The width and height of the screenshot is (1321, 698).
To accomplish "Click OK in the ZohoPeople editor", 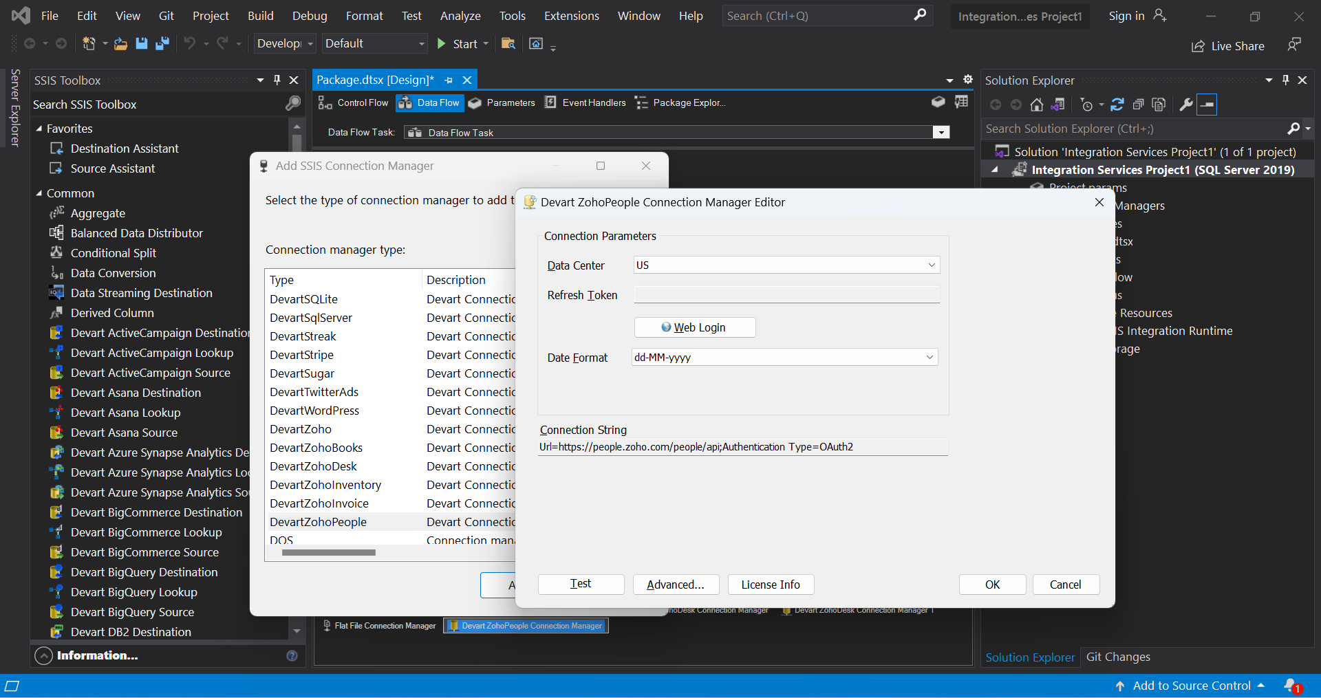I will (x=992, y=584).
